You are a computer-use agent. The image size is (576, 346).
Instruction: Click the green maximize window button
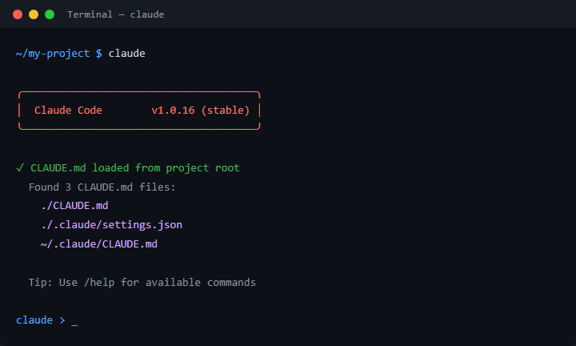tap(50, 14)
